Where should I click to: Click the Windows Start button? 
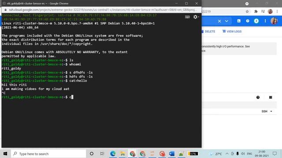5,154
